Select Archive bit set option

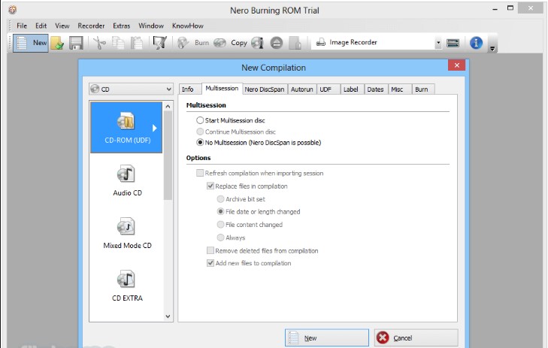coord(241,199)
